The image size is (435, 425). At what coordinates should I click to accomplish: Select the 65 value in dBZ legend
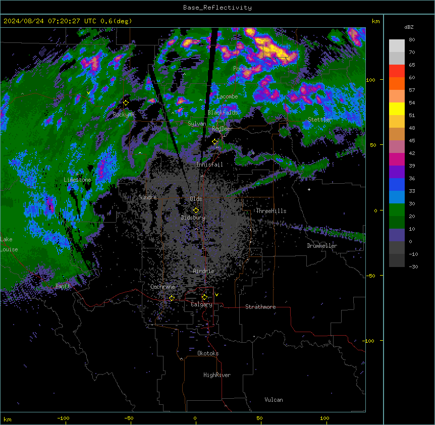[412, 65]
